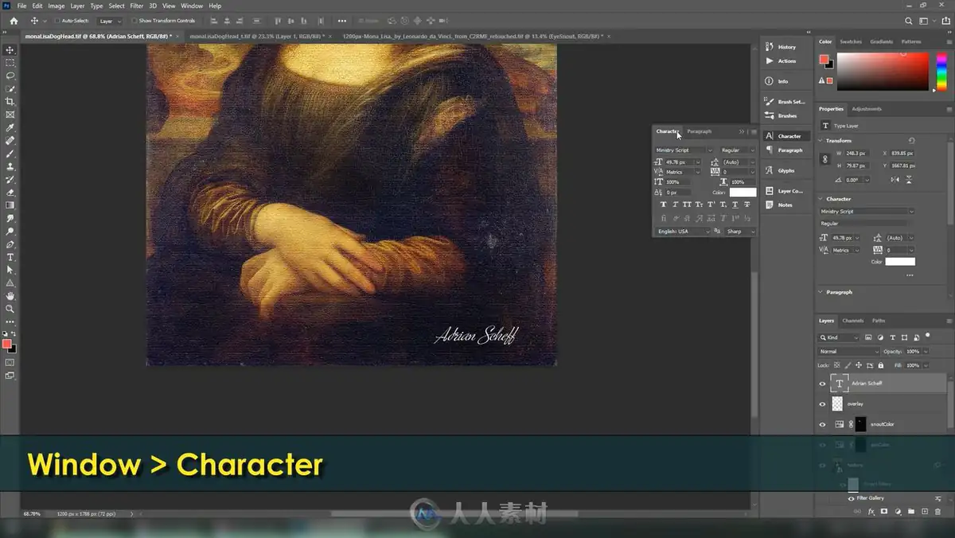Select the Horizontal Type tool
Screen dimensions: 955x538
[x=10, y=257]
